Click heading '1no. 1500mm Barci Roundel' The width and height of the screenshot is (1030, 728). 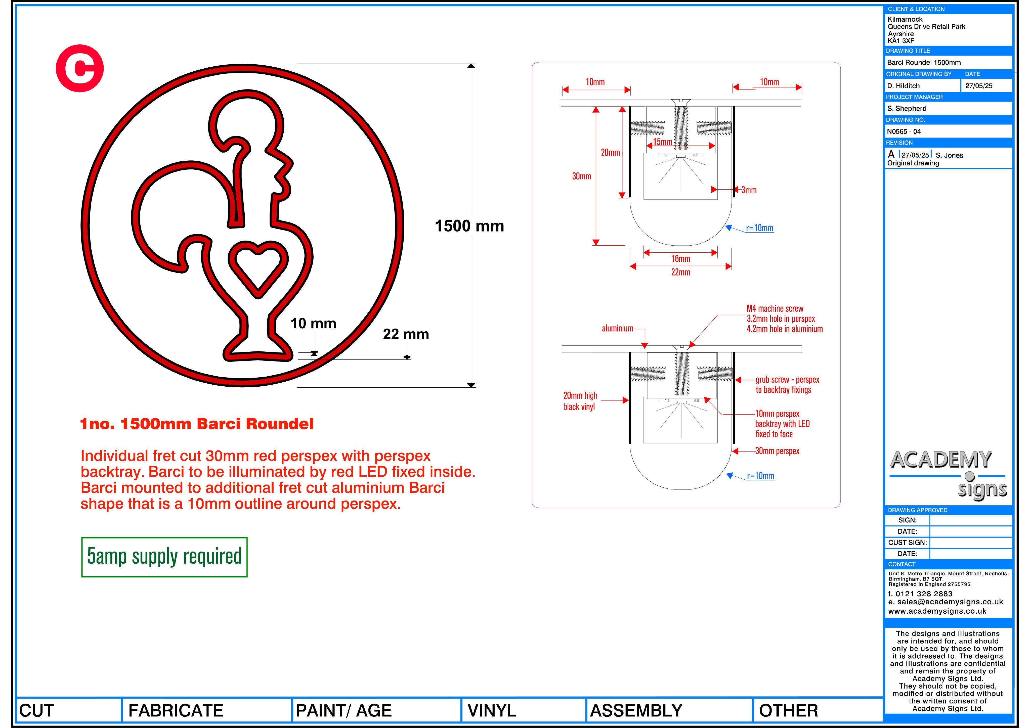coord(197,424)
